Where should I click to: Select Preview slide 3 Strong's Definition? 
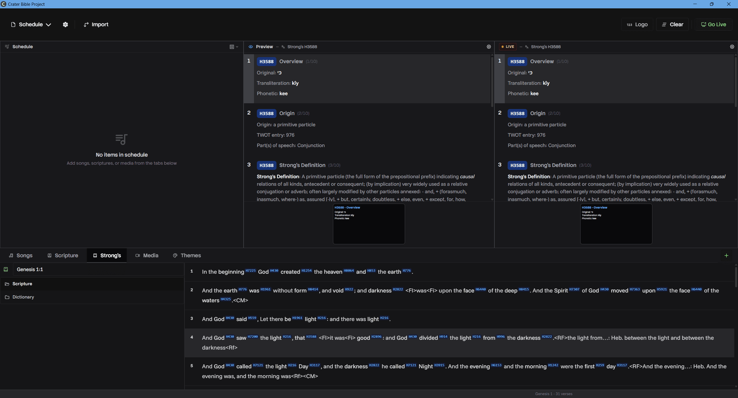[x=367, y=180]
